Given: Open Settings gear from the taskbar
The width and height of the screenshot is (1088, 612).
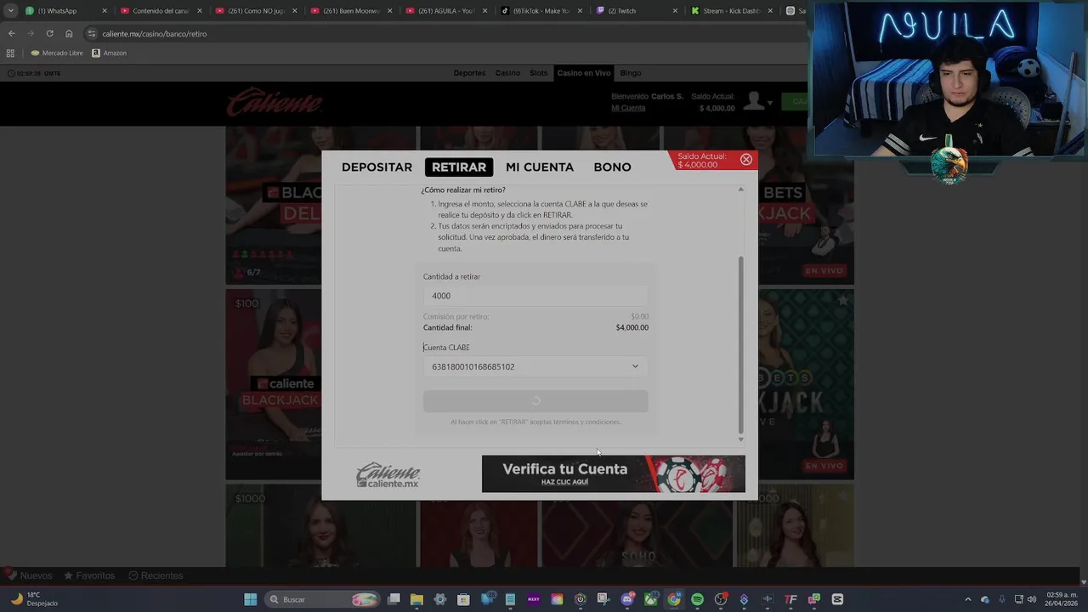Looking at the screenshot, I should tap(440, 599).
